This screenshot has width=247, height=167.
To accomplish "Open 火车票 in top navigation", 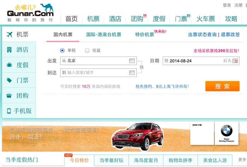I will pyautogui.click(x=206, y=19).
